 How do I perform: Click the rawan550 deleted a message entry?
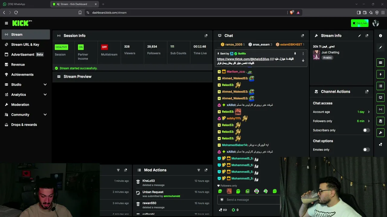click(x=172, y=205)
